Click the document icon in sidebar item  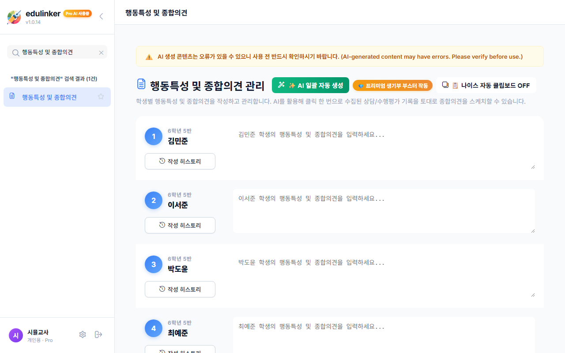pos(12,96)
